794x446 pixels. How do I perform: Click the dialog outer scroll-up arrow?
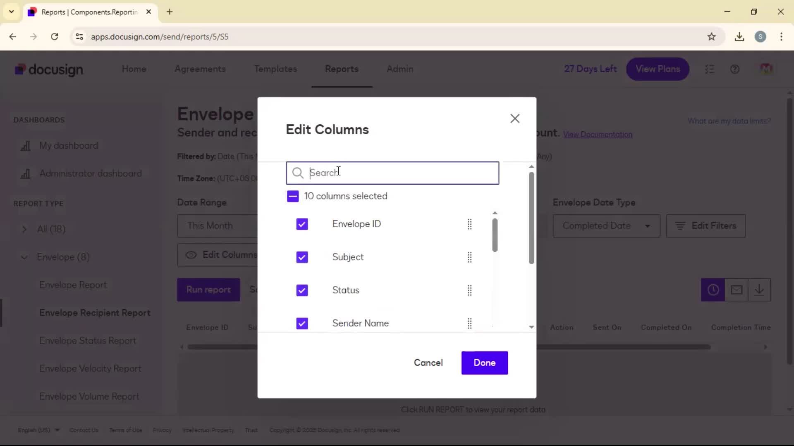tap(531, 166)
